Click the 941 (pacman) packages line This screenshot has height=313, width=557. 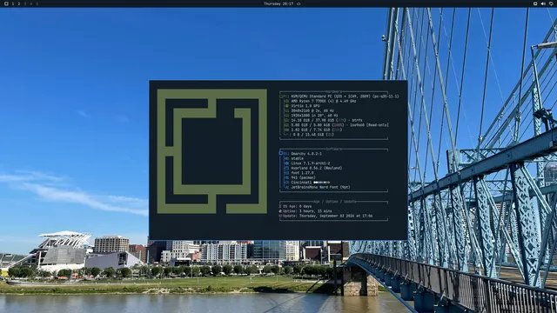pos(303,177)
